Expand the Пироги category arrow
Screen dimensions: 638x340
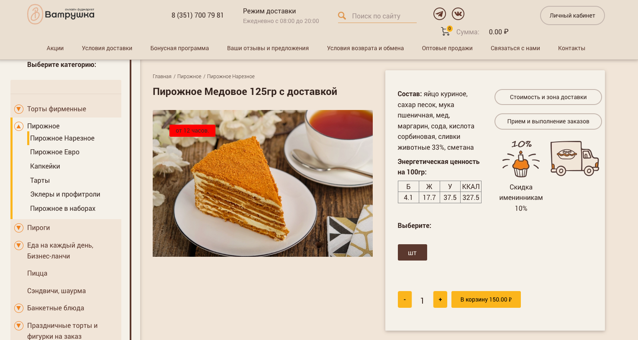[x=19, y=228]
